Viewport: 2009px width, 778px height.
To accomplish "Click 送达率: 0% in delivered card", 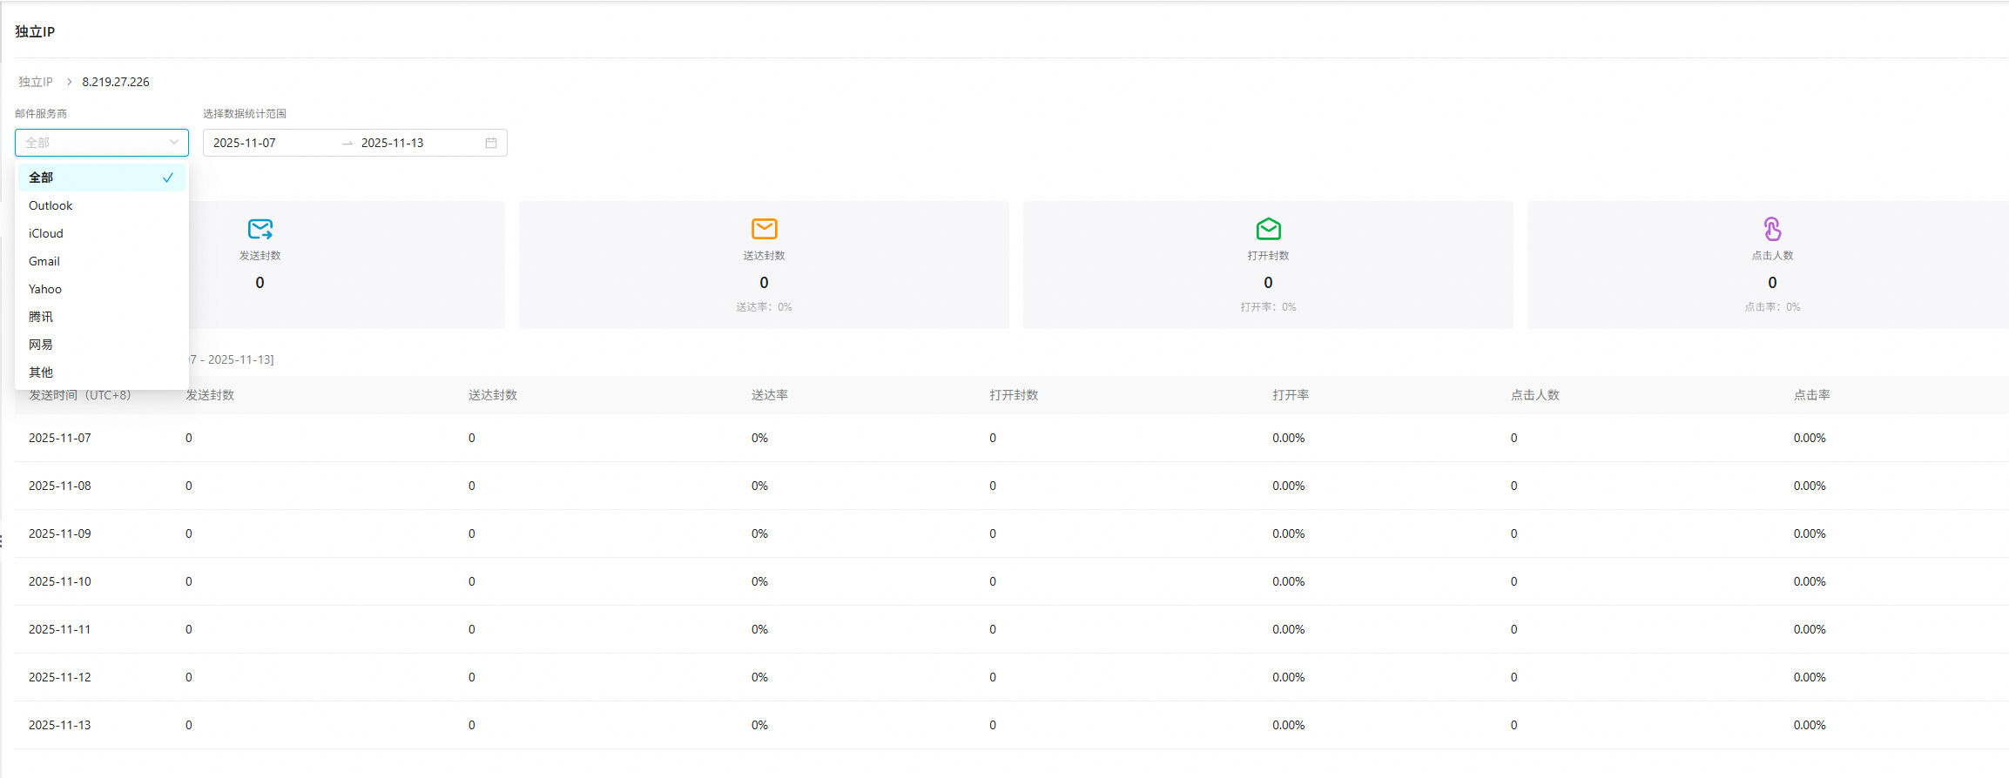I will 764,307.
